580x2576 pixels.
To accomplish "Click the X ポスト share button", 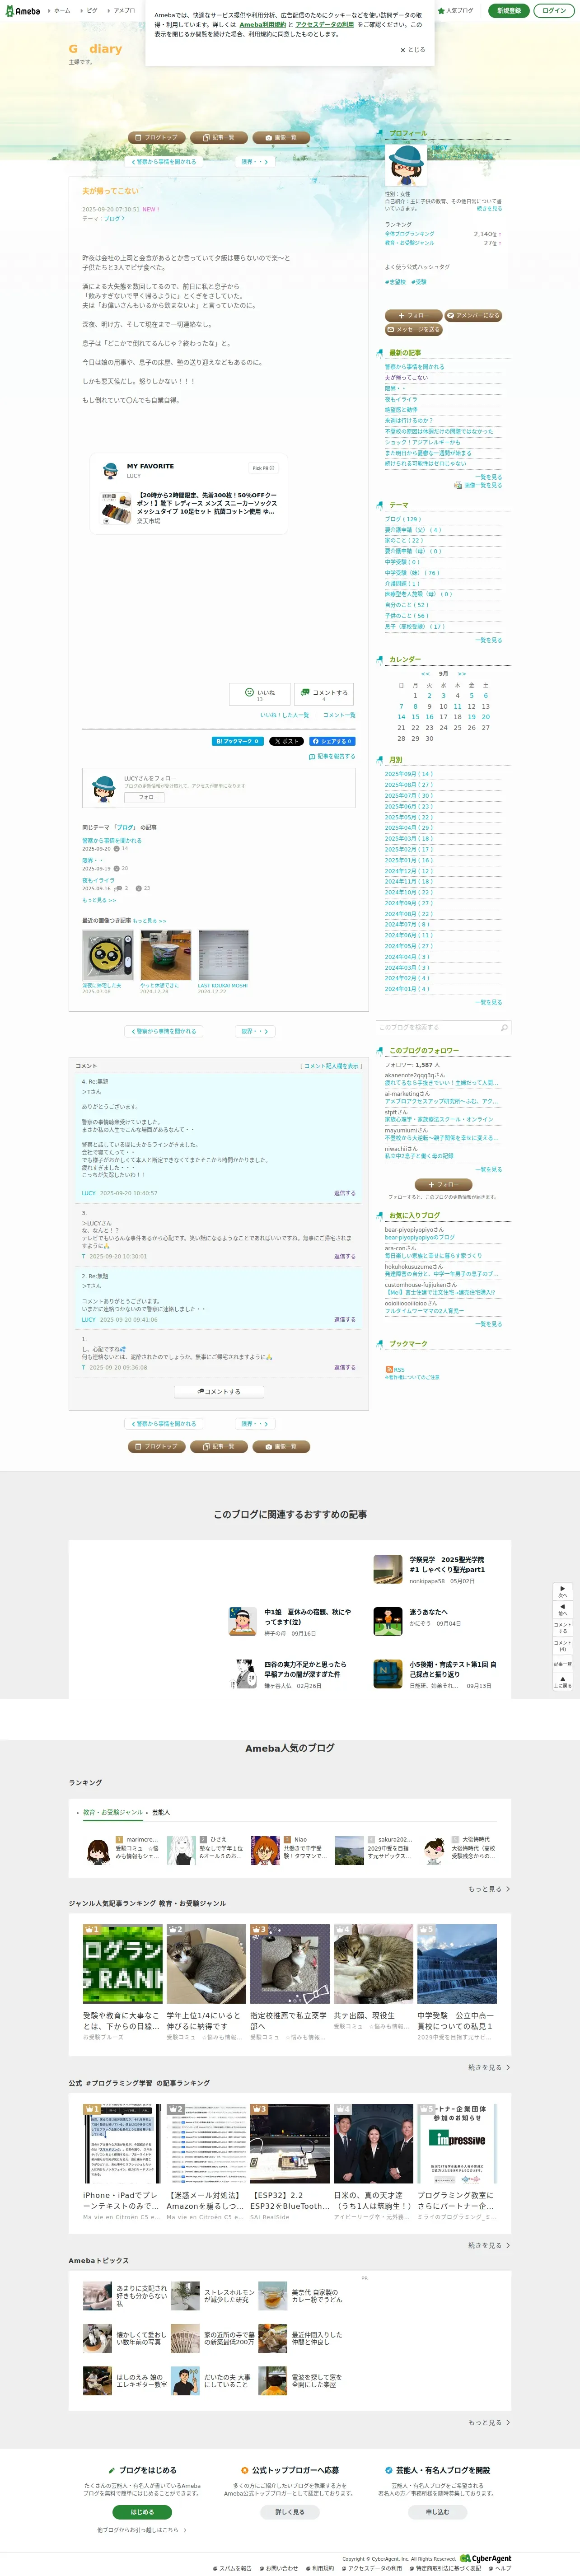I will pyautogui.click(x=286, y=741).
